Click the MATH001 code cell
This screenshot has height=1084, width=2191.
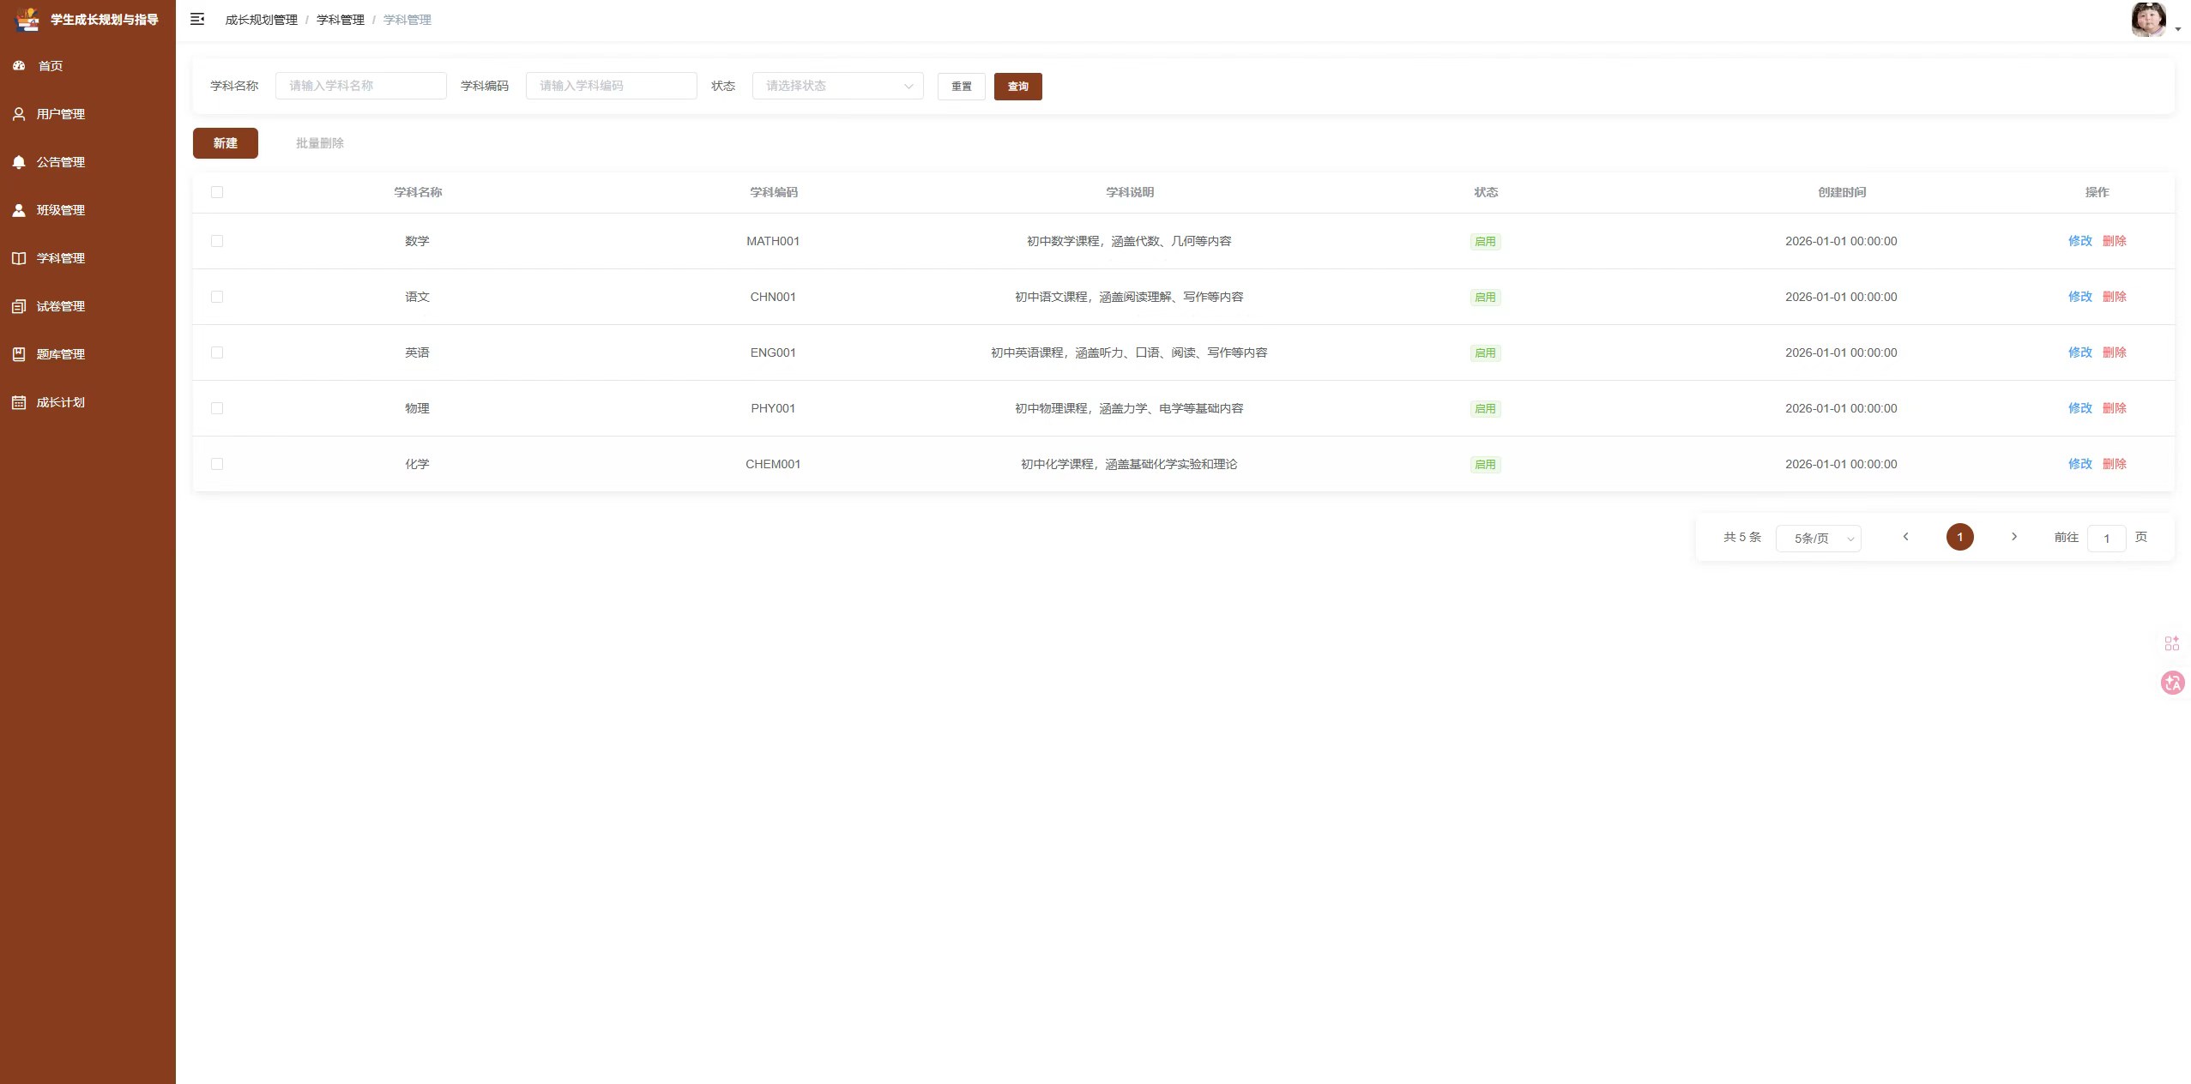(773, 241)
